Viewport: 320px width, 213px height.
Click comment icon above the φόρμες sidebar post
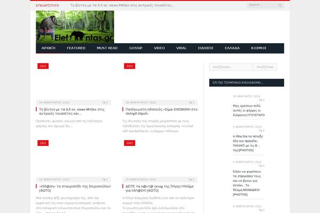[x=260, y=100]
